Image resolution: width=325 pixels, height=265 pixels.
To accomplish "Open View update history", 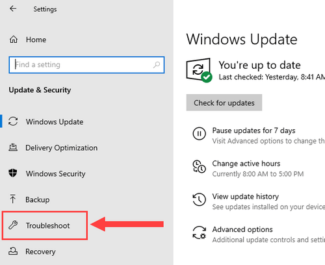I will [x=246, y=196].
